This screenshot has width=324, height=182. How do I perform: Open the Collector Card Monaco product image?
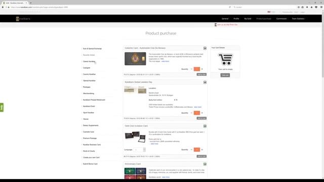click(135, 59)
